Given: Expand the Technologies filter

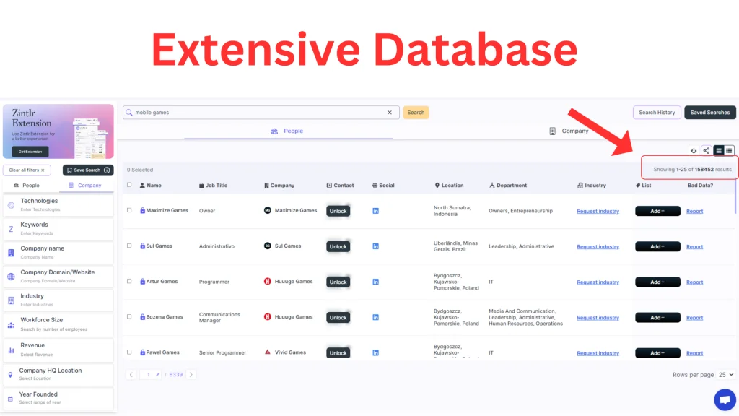Looking at the screenshot, I should click(58, 204).
